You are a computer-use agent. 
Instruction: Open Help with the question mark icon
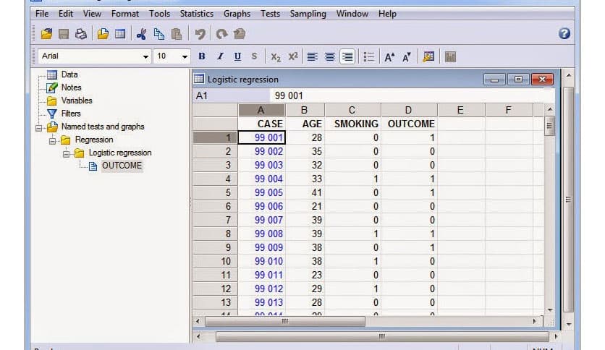tap(564, 33)
